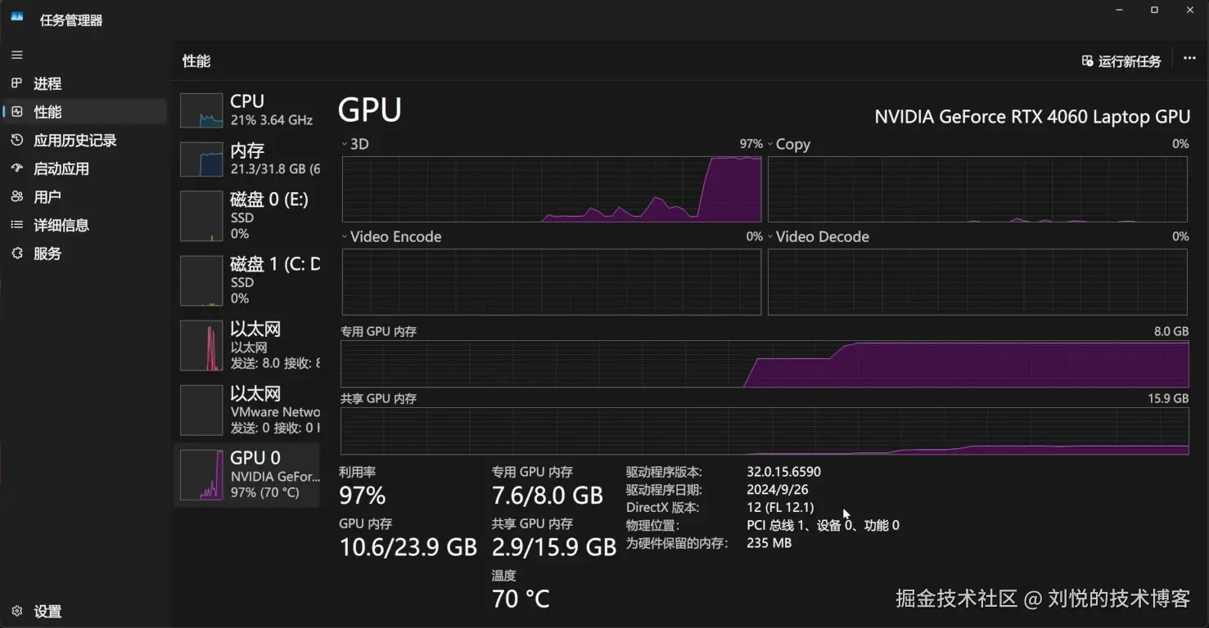The image size is (1209, 628).
Task: Open the Video Encode engine dropdown
Action: pos(345,236)
